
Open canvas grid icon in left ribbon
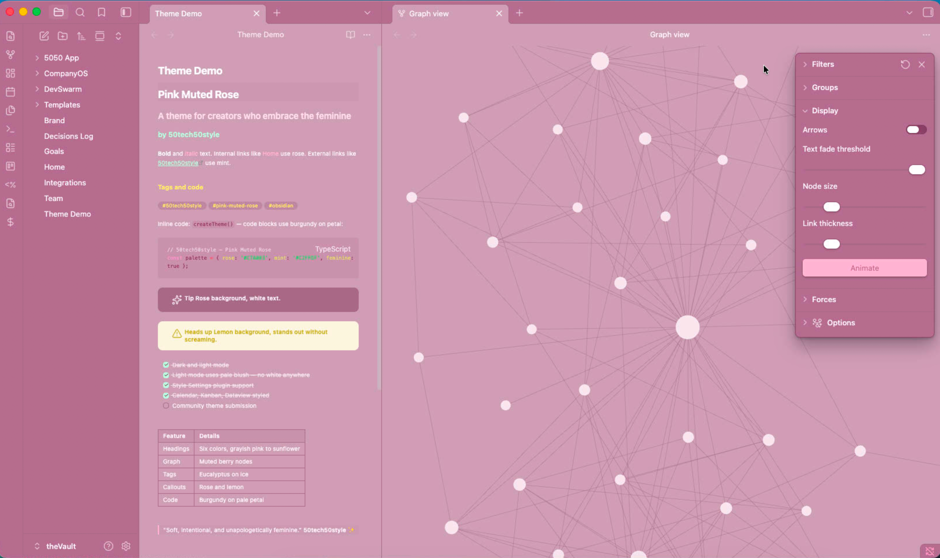point(10,73)
